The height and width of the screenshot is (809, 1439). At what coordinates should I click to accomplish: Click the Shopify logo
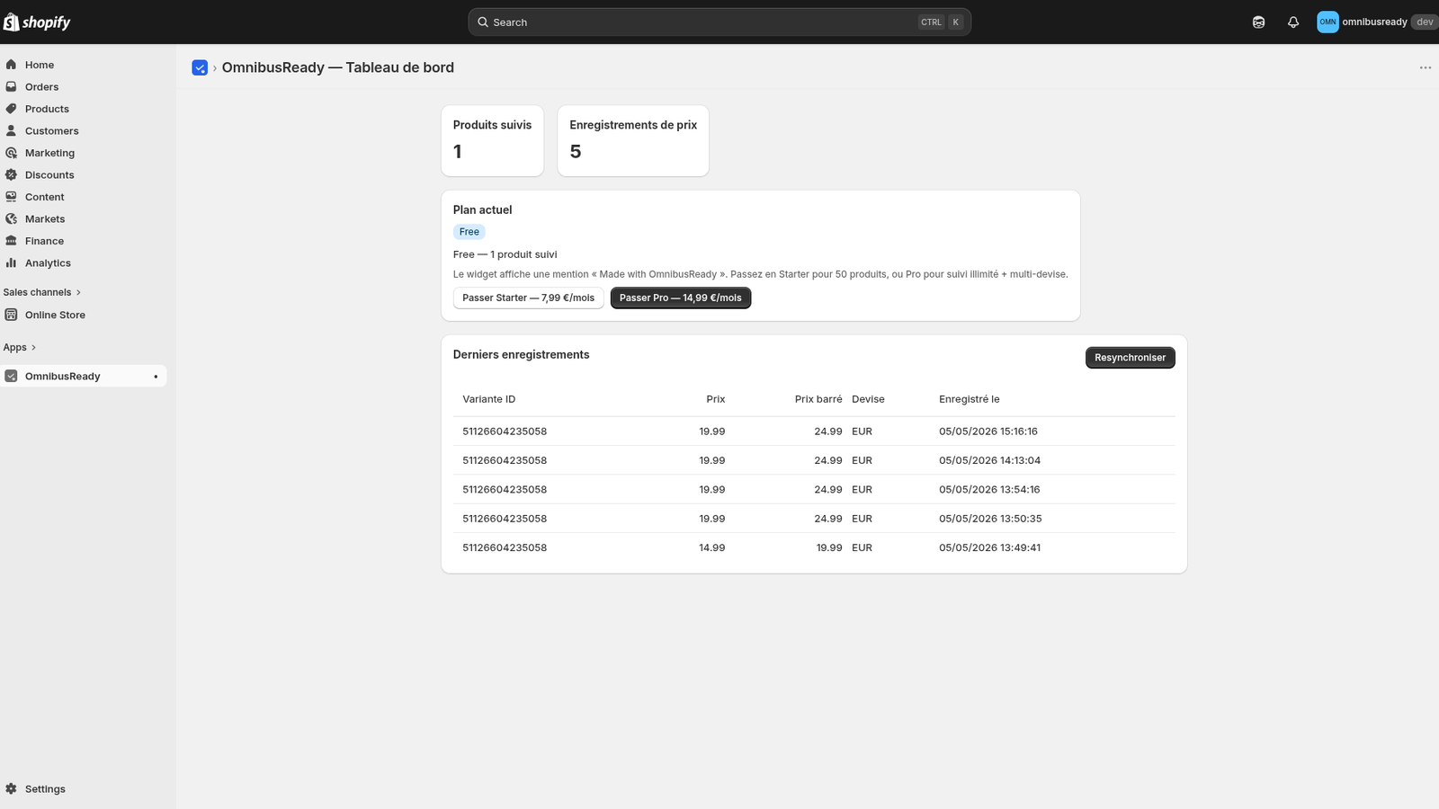coord(37,22)
